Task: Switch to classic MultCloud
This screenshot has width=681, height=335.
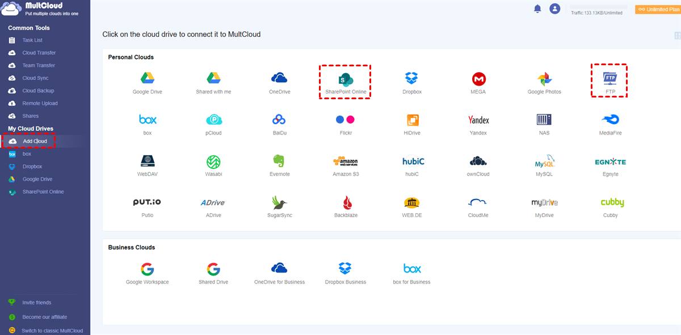Action: click(52, 330)
